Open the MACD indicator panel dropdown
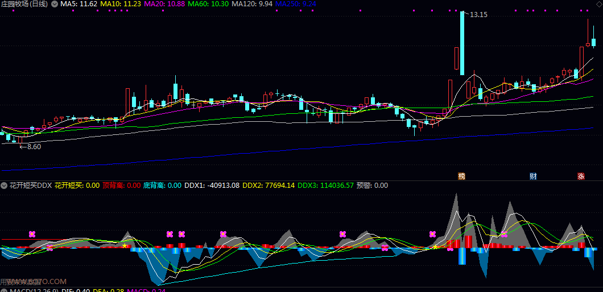 tap(4, 290)
